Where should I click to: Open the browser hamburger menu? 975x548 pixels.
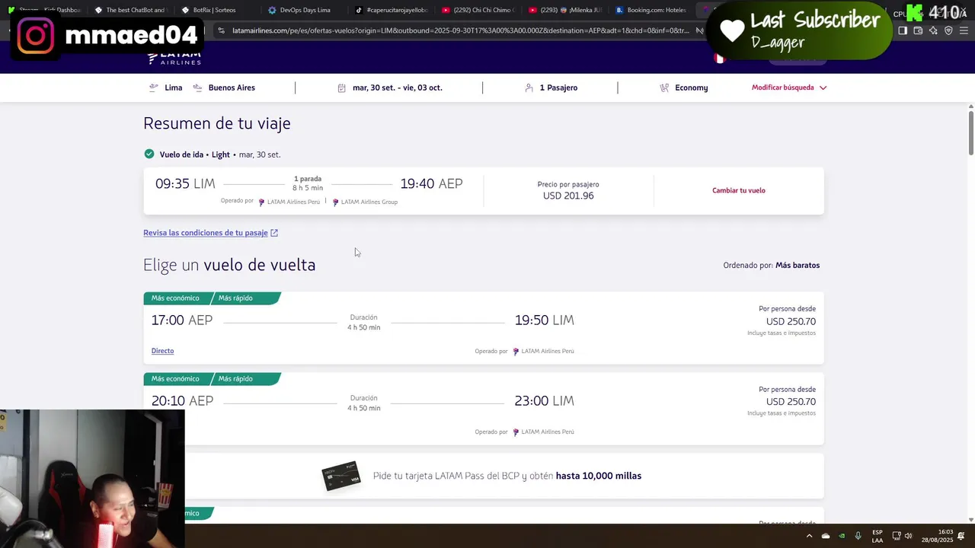tap(964, 30)
